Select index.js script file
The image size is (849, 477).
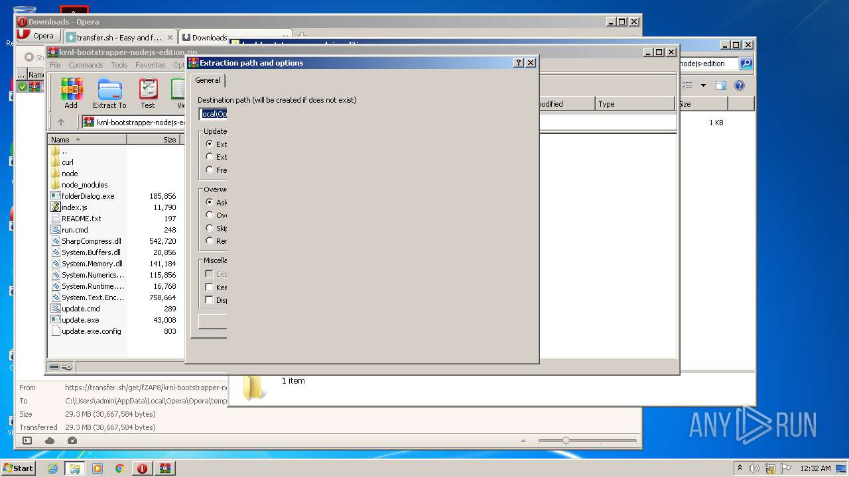74,207
